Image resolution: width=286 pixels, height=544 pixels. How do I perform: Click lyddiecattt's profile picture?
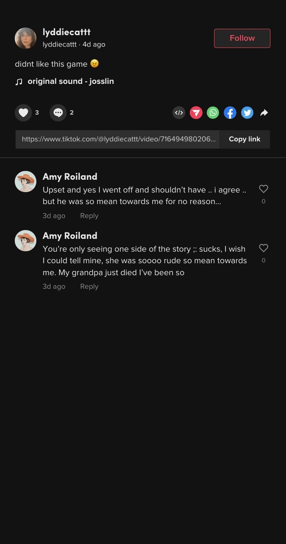coord(26,38)
